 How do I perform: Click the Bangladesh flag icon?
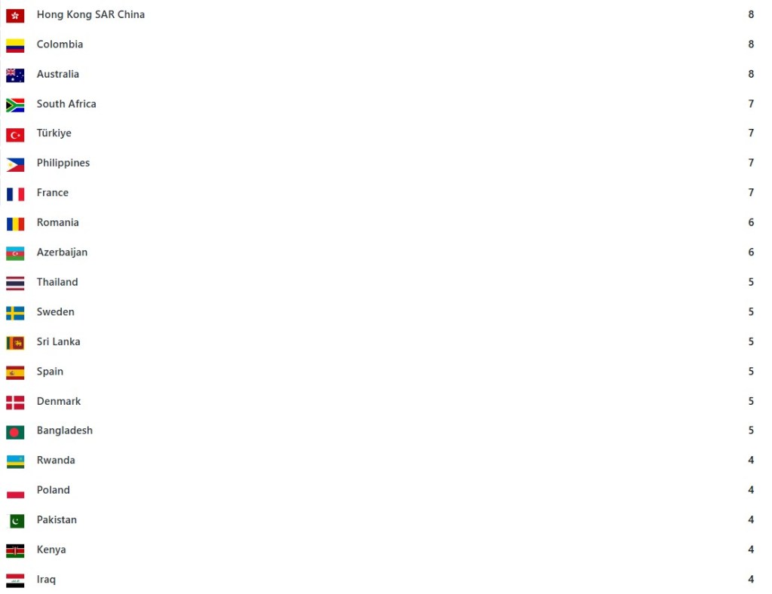click(x=15, y=432)
